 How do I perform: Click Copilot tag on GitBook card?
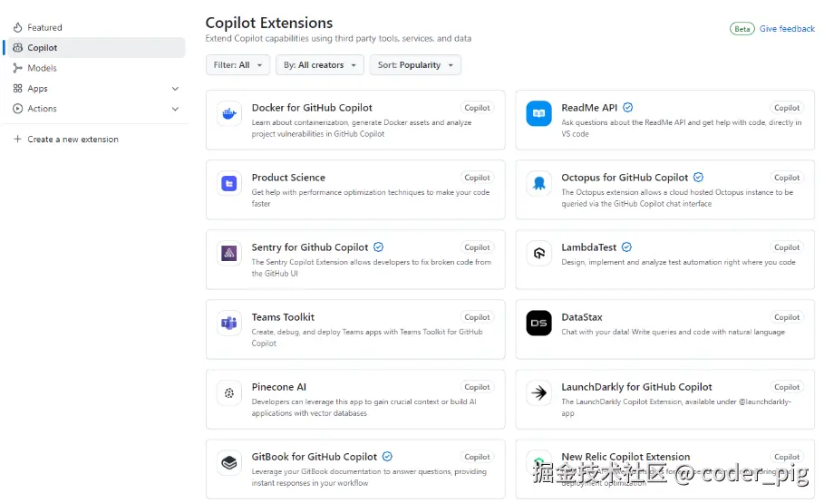(477, 457)
